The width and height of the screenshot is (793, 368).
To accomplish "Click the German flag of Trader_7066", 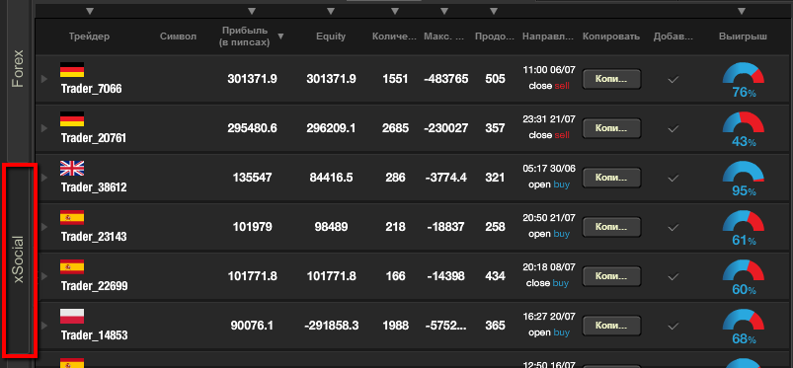I will coord(72,69).
